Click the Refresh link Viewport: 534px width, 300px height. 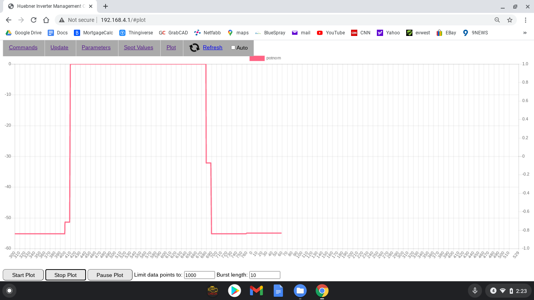pos(213,48)
